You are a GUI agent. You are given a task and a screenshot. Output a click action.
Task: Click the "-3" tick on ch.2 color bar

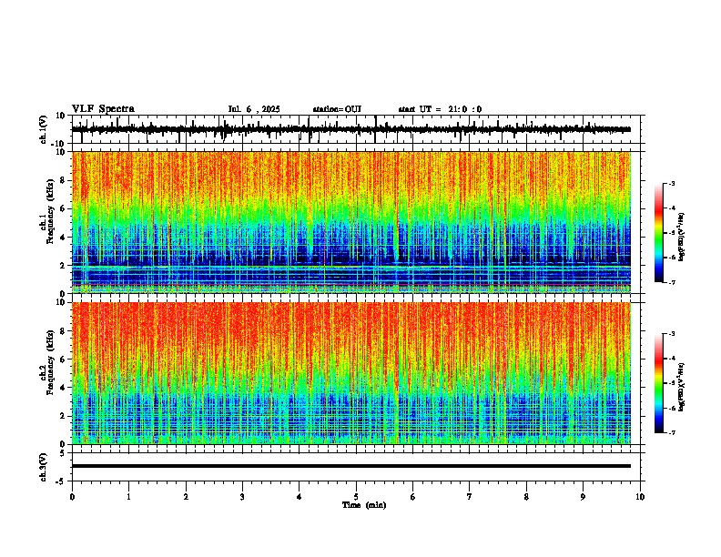click(x=672, y=334)
